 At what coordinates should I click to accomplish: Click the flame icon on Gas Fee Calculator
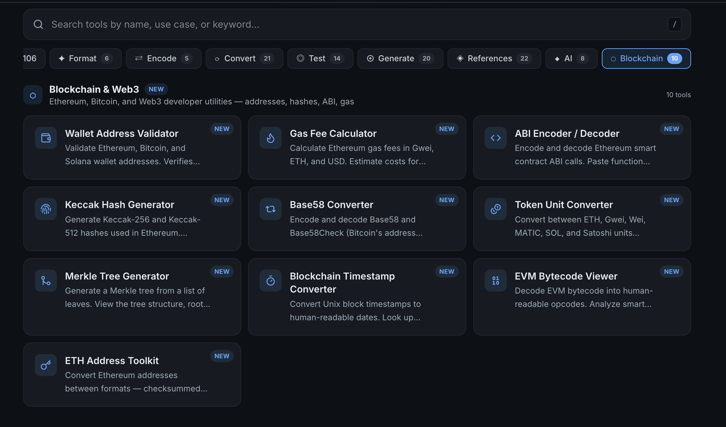(x=270, y=138)
